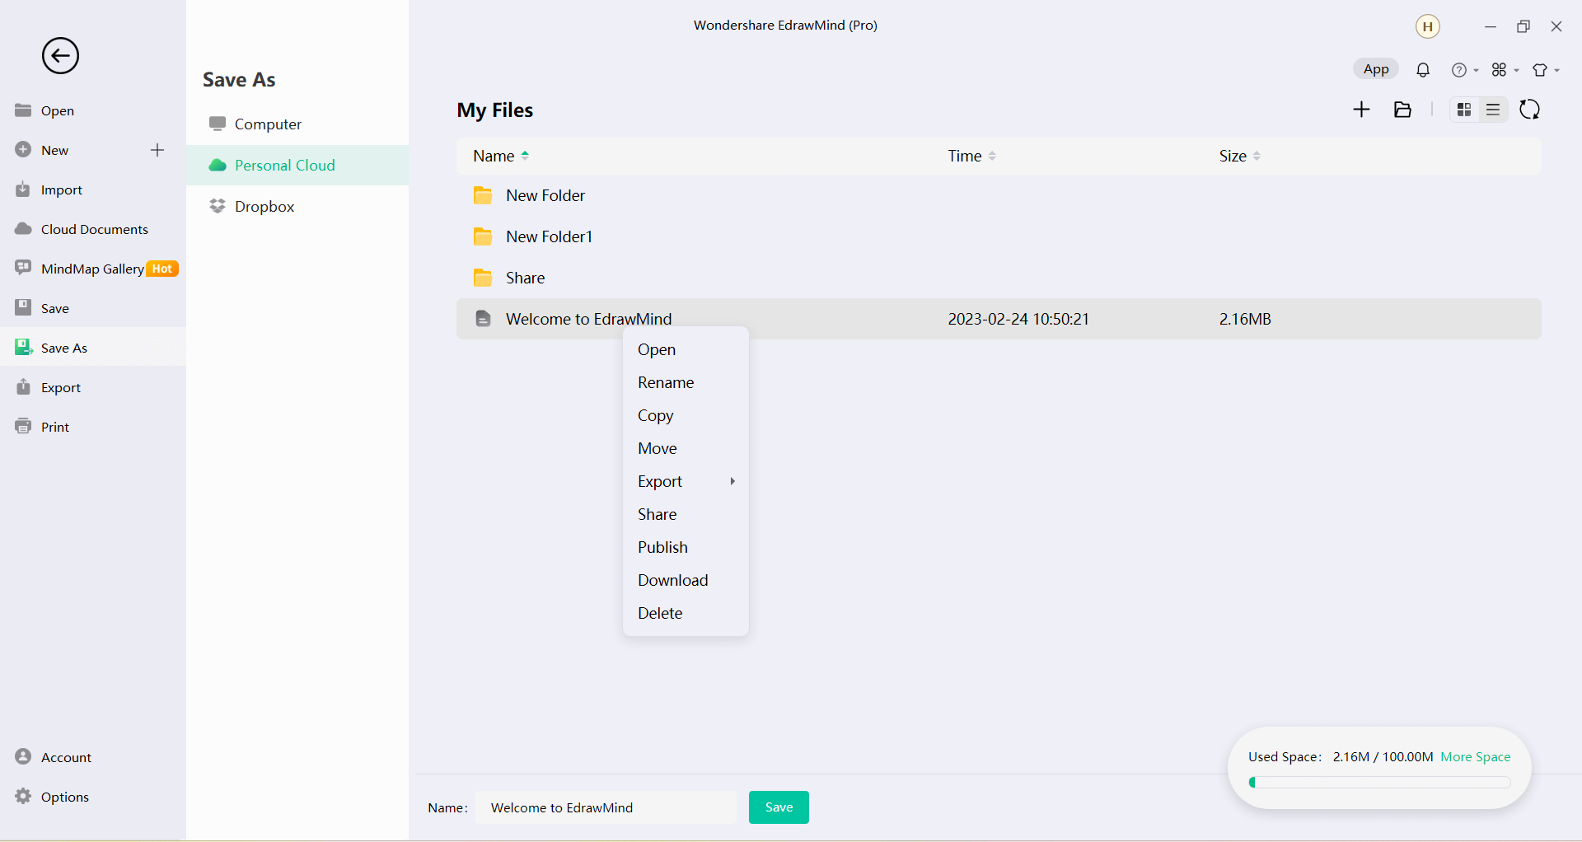Click the My Files heading
Viewport: 1582px width, 842px height.
[x=495, y=110]
